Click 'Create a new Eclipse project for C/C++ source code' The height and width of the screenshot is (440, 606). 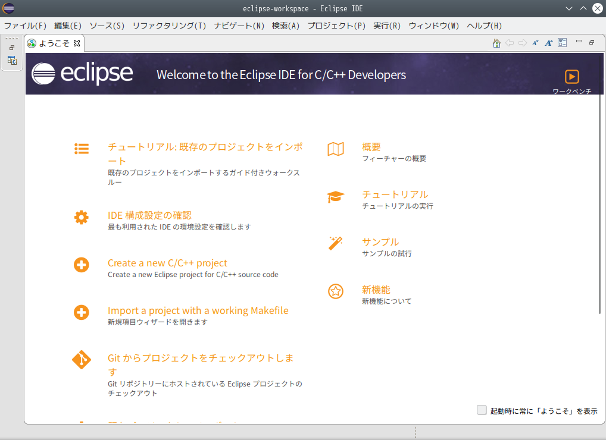point(193,275)
